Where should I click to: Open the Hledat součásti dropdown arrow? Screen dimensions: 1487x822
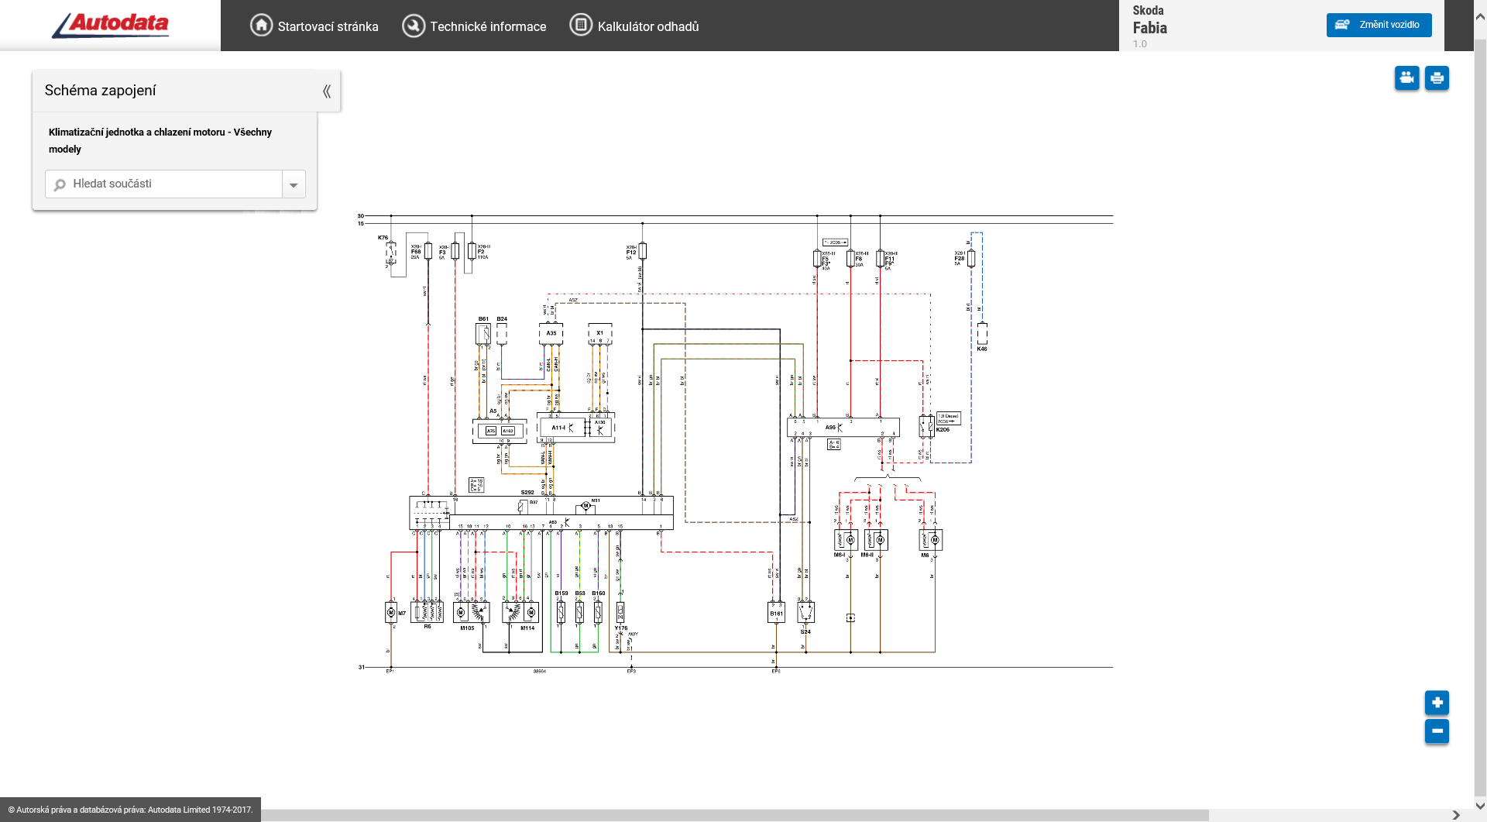coord(294,184)
